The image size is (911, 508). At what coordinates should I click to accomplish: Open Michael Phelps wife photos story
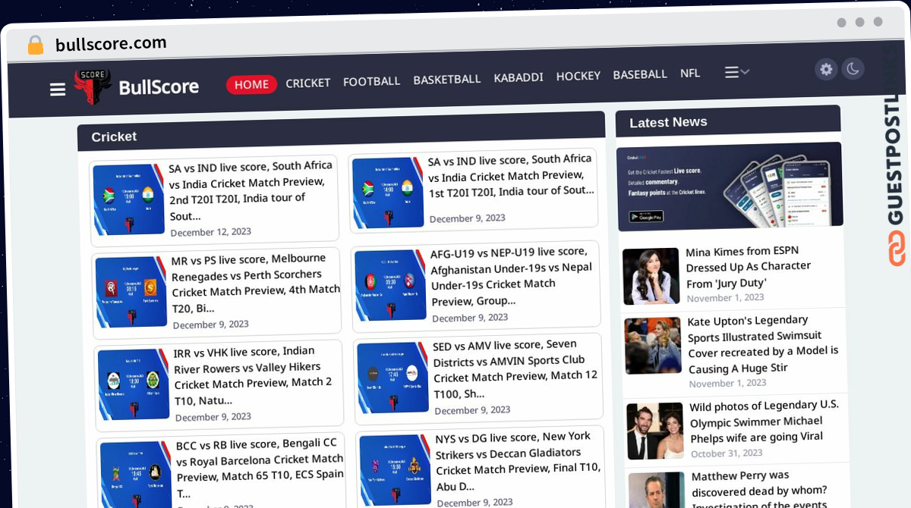[x=764, y=422]
